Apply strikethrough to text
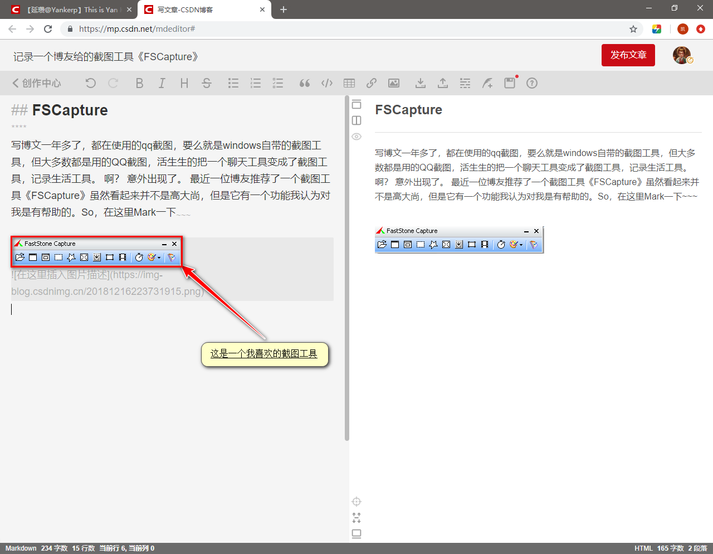Screen dimensions: 713x554 [x=206, y=82]
